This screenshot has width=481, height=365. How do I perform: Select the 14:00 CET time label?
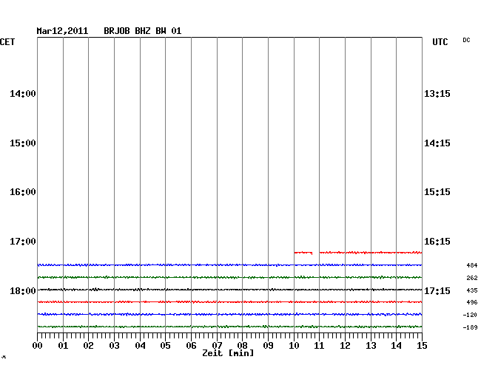point(23,94)
